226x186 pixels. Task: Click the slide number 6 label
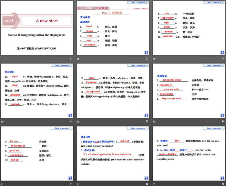[x=223, y=121]
